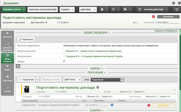Expand the Ссылки section header

pos(97,110)
